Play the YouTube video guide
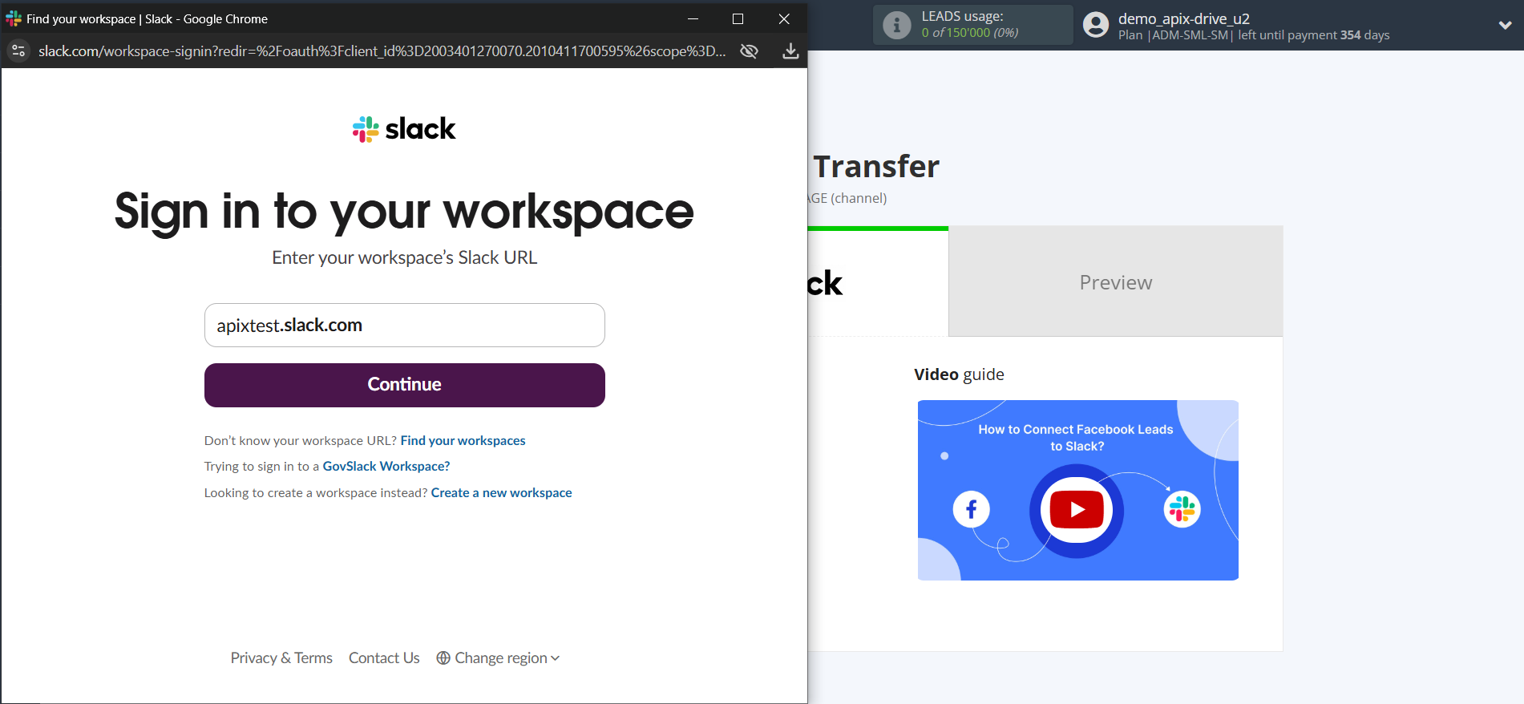This screenshot has width=1524, height=704. (1077, 509)
